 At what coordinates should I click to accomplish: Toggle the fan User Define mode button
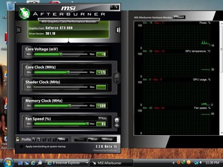coord(117,122)
